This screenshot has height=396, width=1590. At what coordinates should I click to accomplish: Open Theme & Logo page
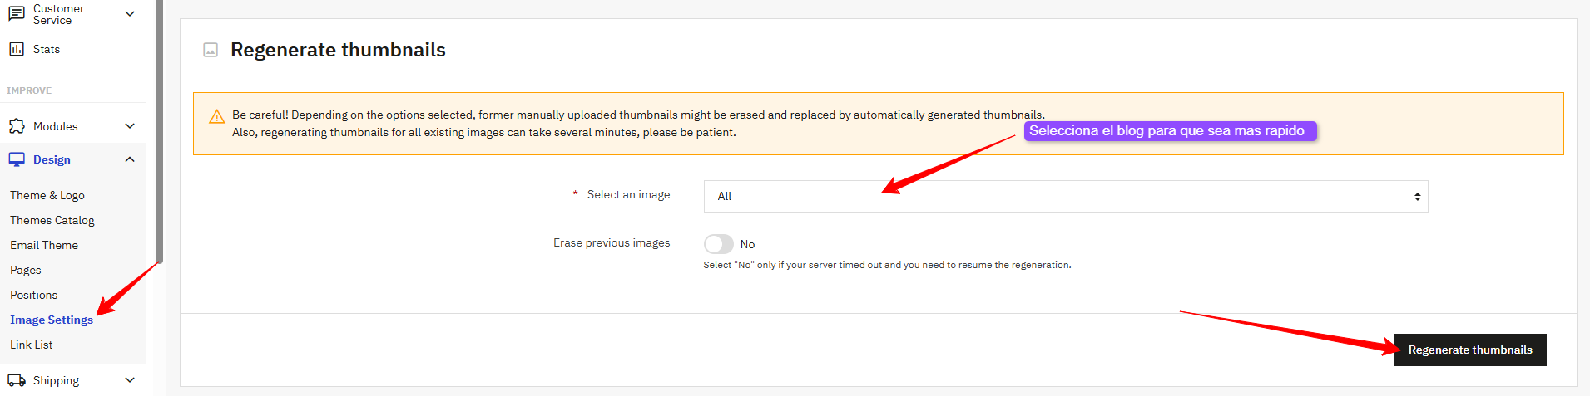click(x=47, y=195)
